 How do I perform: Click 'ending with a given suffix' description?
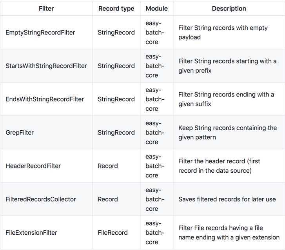pyautogui.click(x=226, y=99)
